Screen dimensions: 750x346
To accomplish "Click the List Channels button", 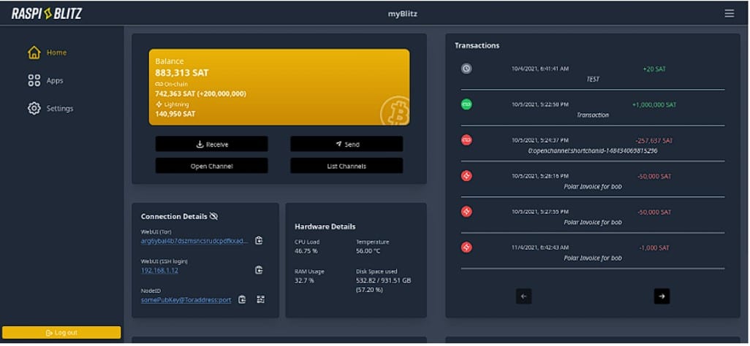I will tap(346, 166).
